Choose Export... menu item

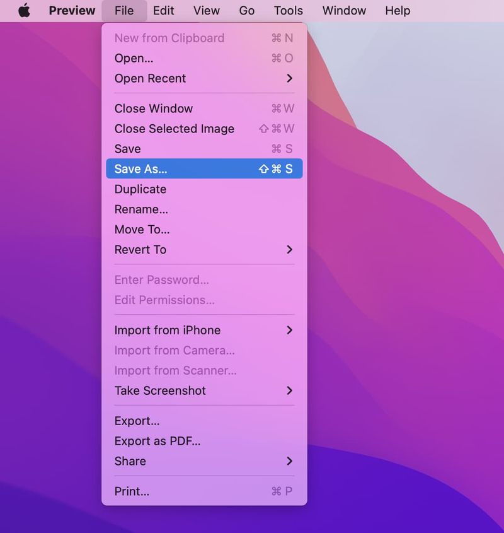(204, 421)
